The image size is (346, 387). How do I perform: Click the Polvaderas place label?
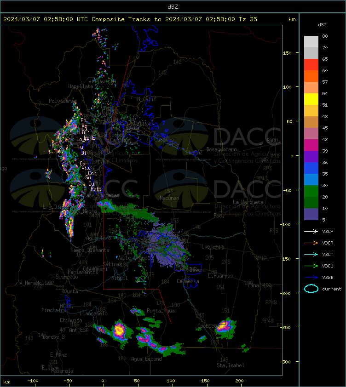coord(62,101)
